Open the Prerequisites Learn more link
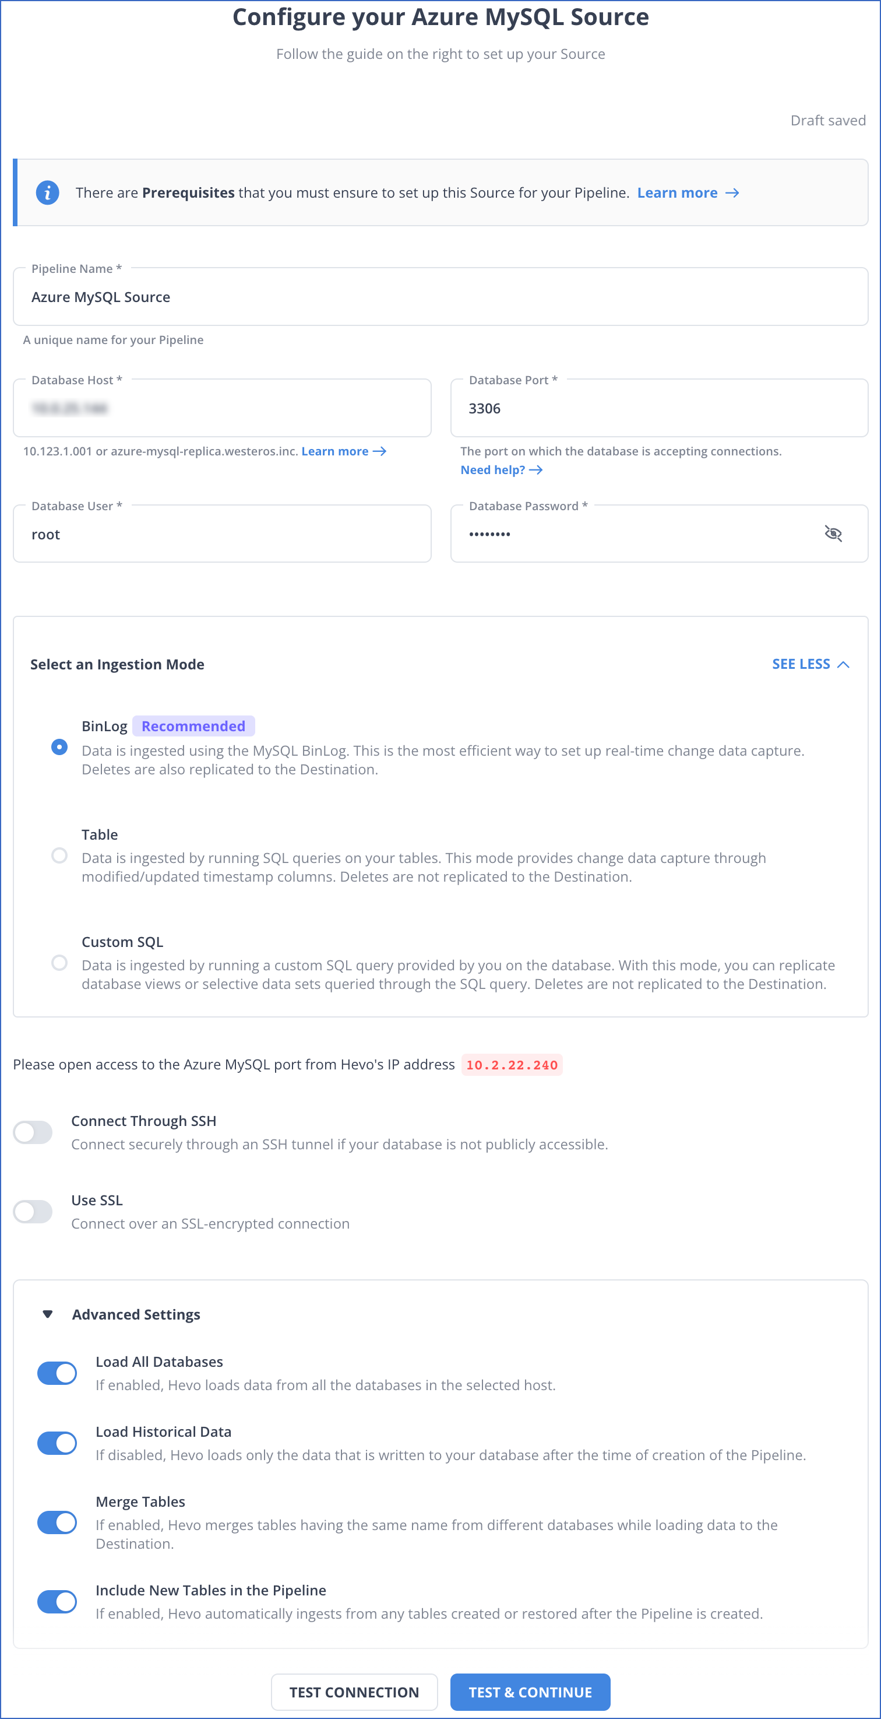This screenshot has height=1719, width=881. (677, 193)
